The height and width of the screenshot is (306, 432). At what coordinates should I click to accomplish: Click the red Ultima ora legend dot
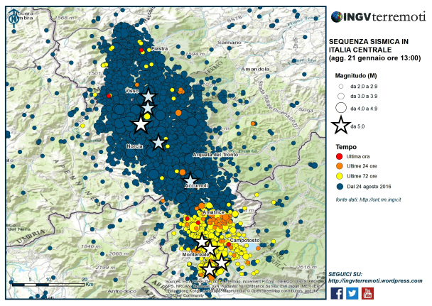(340, 157)
